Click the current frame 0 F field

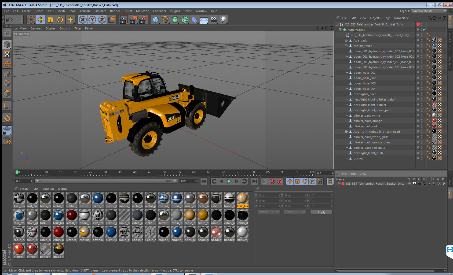click(x=324, y=173)
